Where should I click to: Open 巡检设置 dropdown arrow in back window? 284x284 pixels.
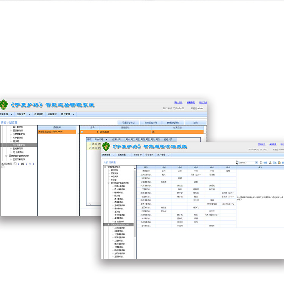click(x=29, y=115)
